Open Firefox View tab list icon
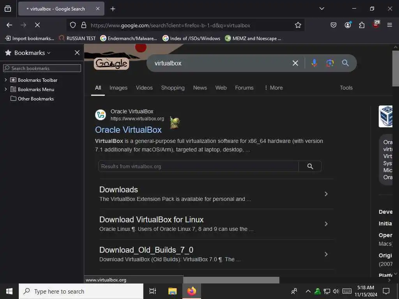 [8, 9]
